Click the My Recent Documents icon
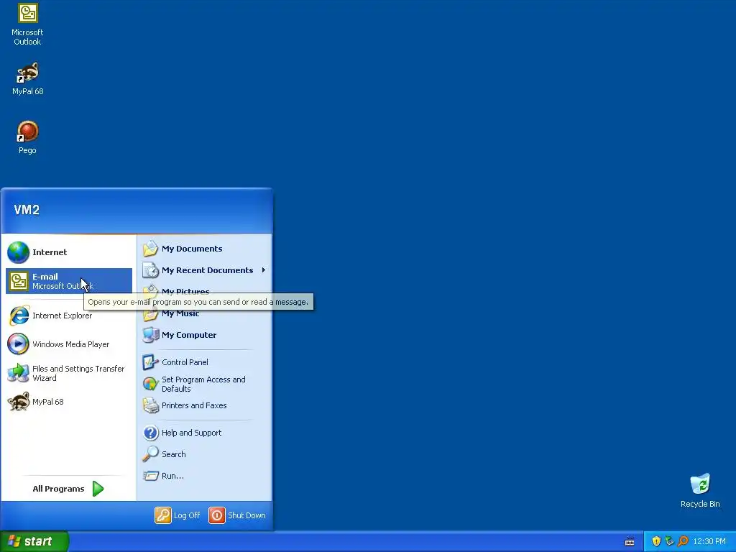 tap(151, 270)
